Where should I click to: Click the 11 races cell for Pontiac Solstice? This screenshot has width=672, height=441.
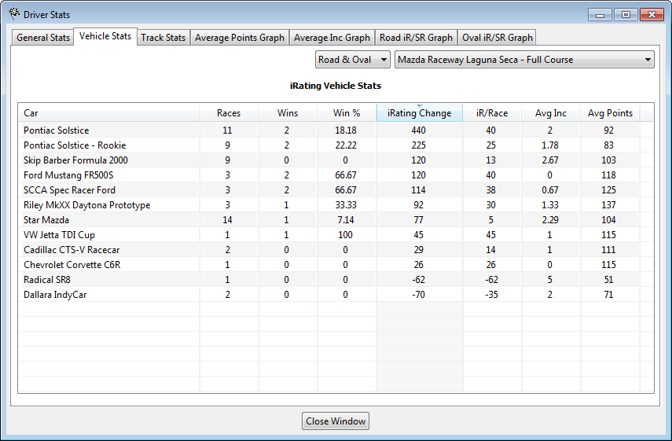tap(227, 130)
